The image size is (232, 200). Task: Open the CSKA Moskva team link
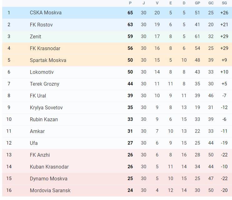click(x=46, y=13)
